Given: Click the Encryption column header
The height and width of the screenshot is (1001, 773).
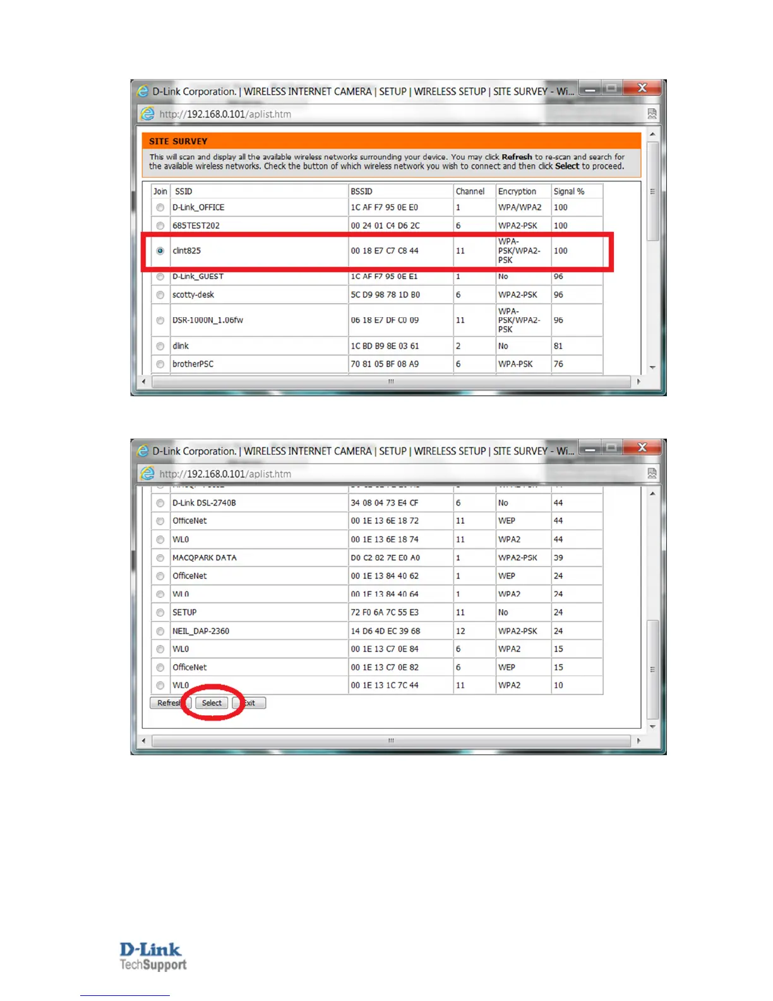Looking at the screenshot, I should [517, 191].
